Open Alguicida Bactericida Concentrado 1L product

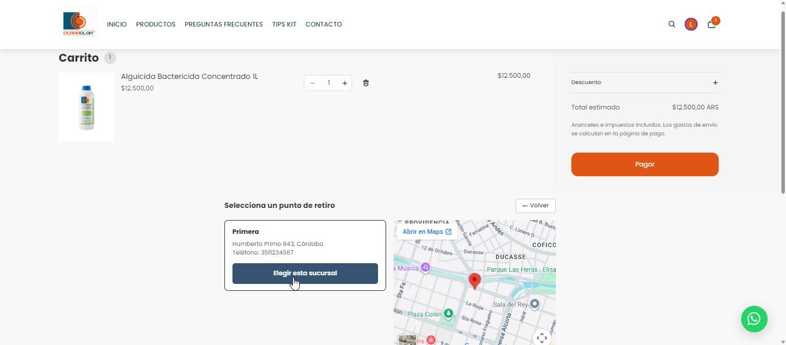189,77
